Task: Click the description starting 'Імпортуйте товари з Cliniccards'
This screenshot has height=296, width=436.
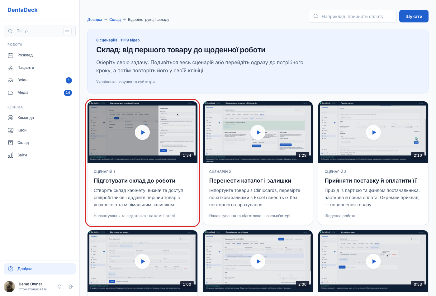Action: pyautogui.click(x=255, y=198)
